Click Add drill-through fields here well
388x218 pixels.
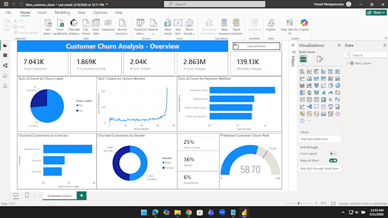pos(320,168)
